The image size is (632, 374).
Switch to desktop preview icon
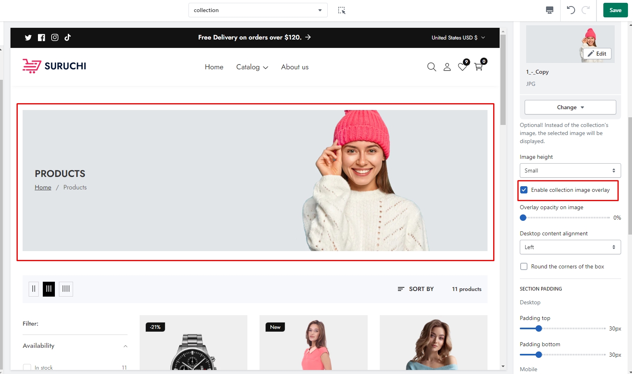[549, 10]
